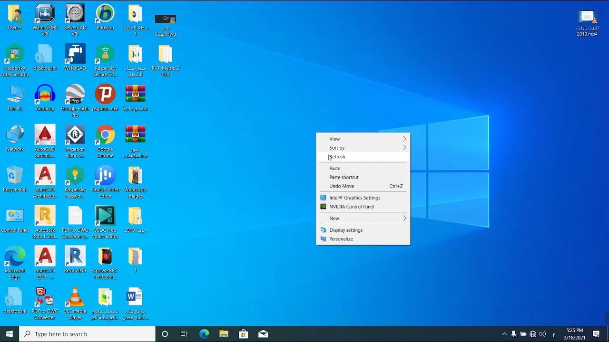Select AutoCAD Structural Detailing shortcut
This screenshot has width=609, height=342.
45,142
